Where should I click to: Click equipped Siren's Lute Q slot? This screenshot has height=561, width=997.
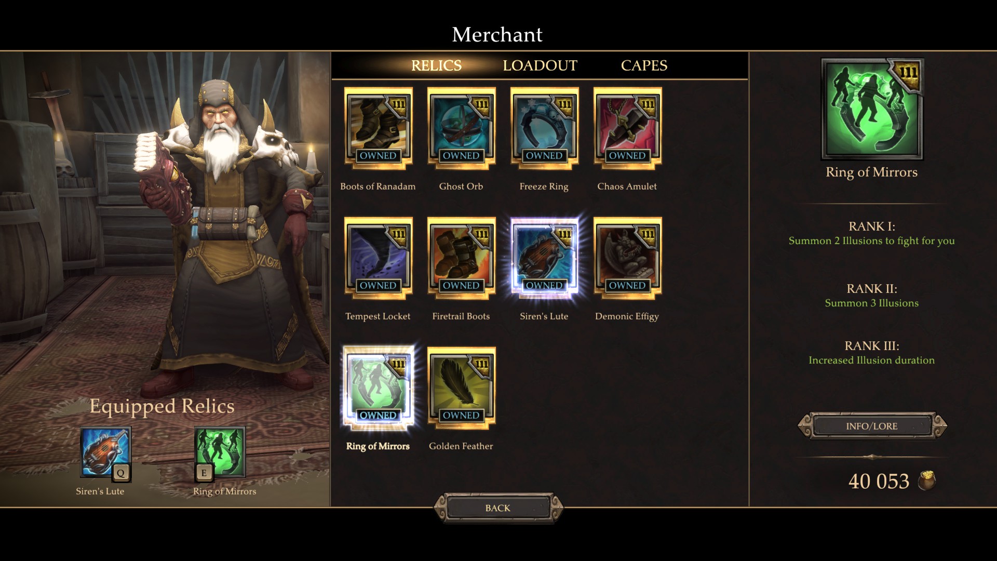105,452
